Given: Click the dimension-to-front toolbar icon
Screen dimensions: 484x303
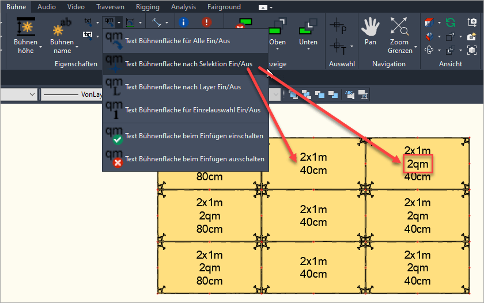Looking at the screenshot, I should click(364, 94).
